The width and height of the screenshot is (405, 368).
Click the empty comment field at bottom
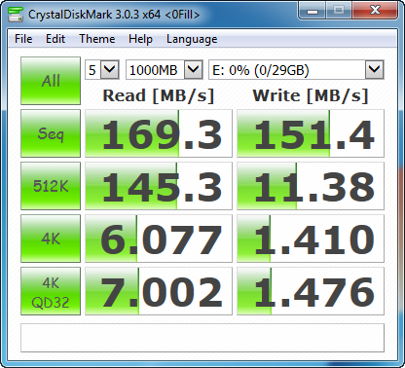point(202,338)
